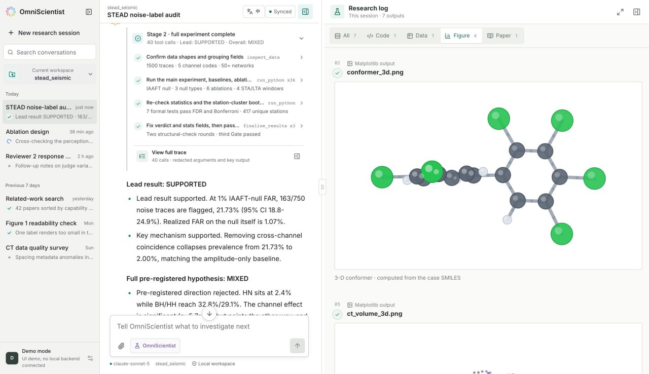Toggle checkmark on ct_volume_3d.png output
The height and width of the screenshot is (374, 649).
pos(338,314)
